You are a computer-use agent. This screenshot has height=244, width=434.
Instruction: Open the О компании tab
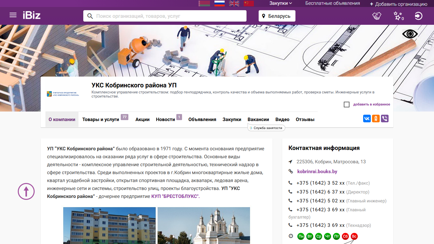(62, 119)
